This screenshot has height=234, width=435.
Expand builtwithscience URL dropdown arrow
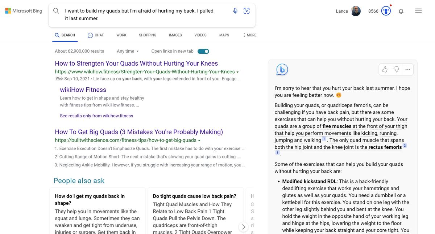[199, 140]
